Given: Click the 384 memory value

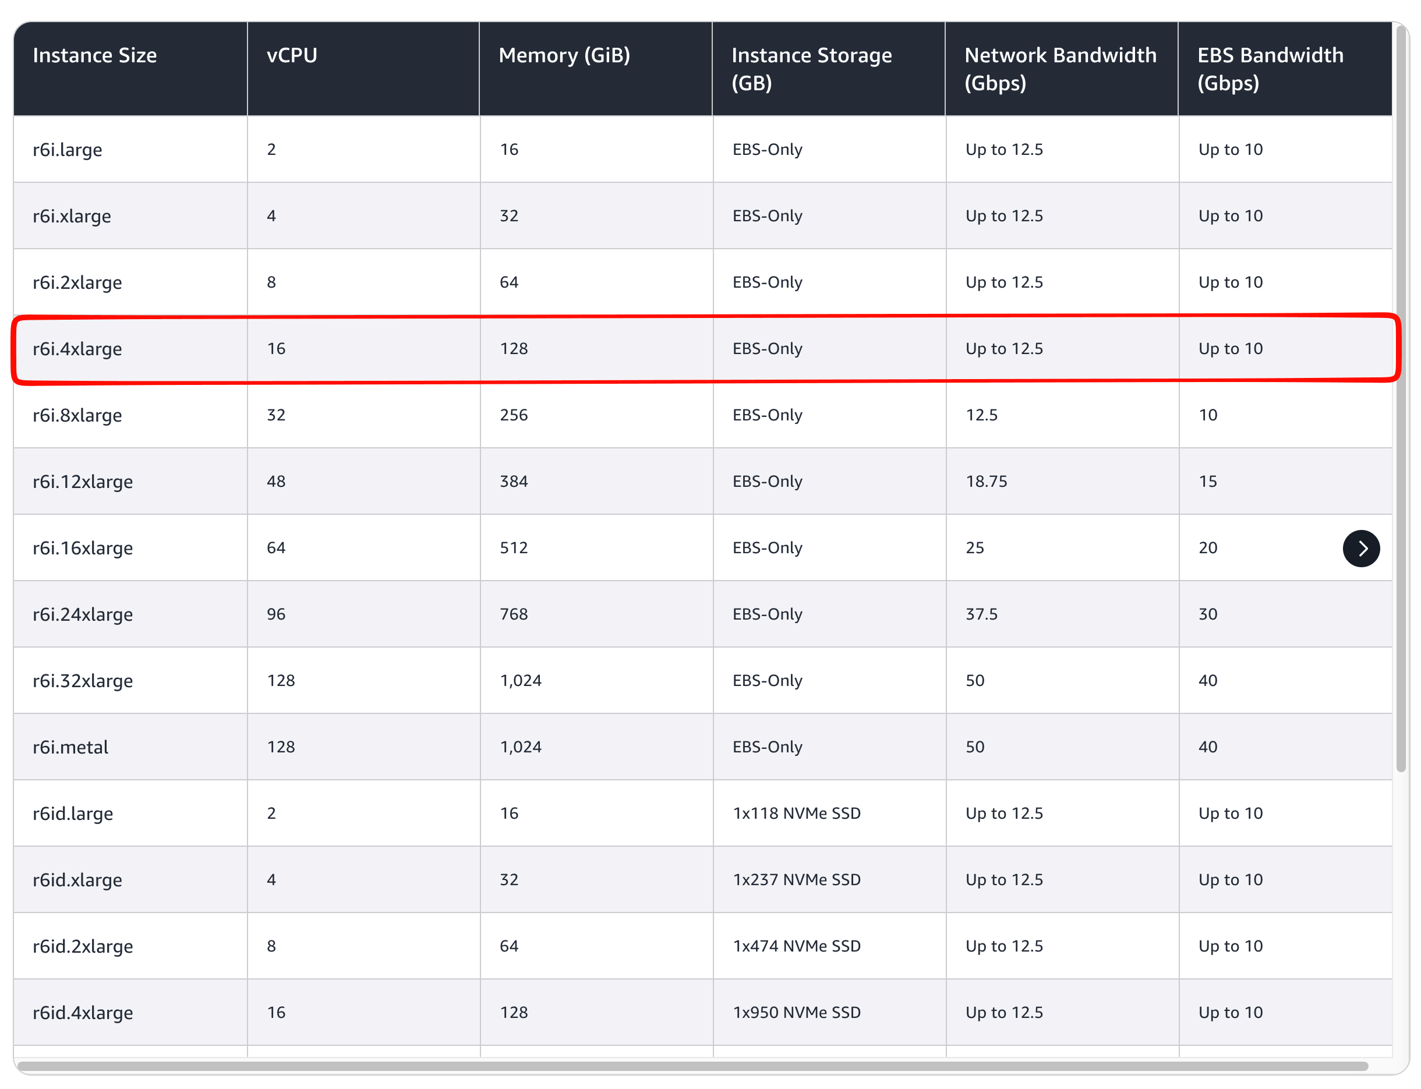Looking at the screenshot, I should click(x=514, y=481).
